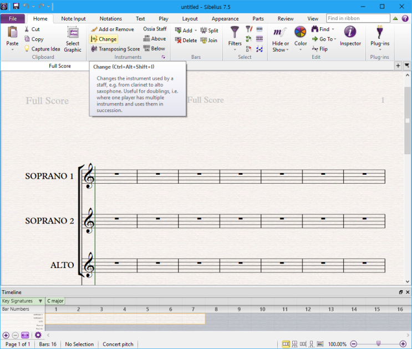Click Capture Idea lightbulb icon
The height and width of the screenshot is (349, 412).
pos(27,49)
